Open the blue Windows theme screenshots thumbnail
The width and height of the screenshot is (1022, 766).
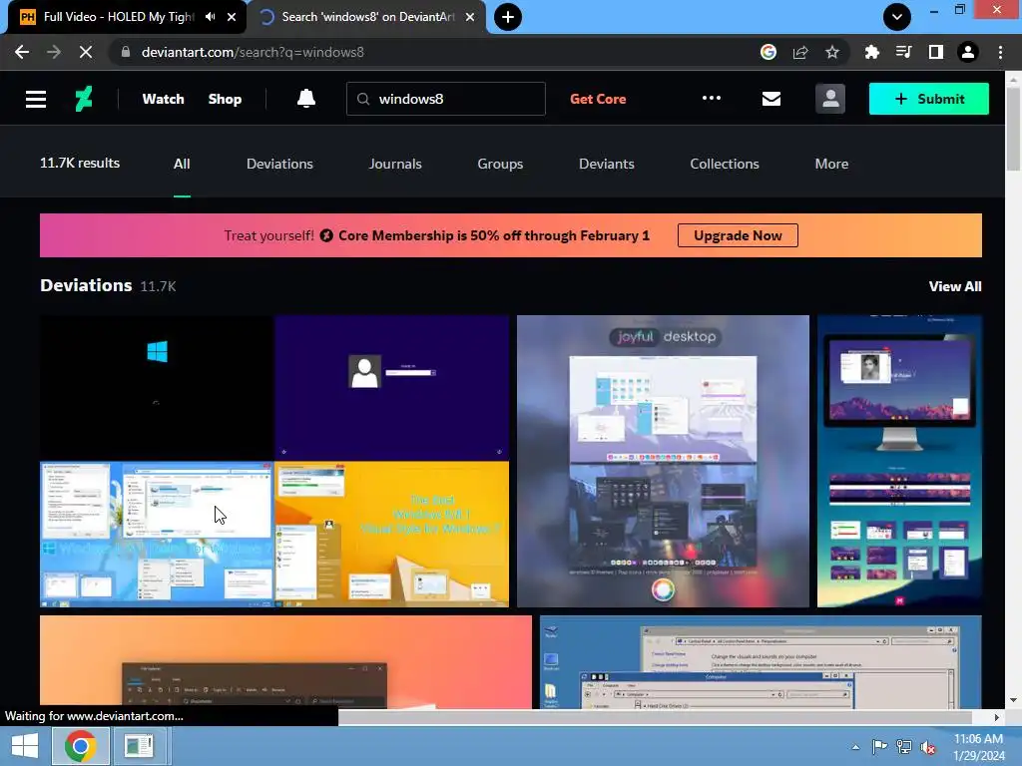[x=157, y=535]
